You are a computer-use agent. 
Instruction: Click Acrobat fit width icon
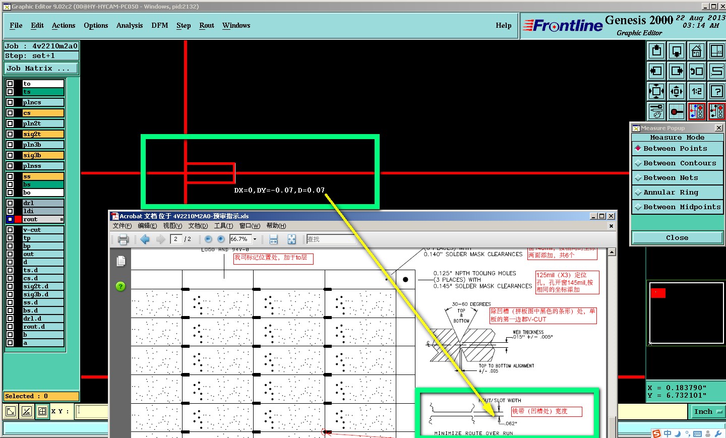(x=274, y=239)
